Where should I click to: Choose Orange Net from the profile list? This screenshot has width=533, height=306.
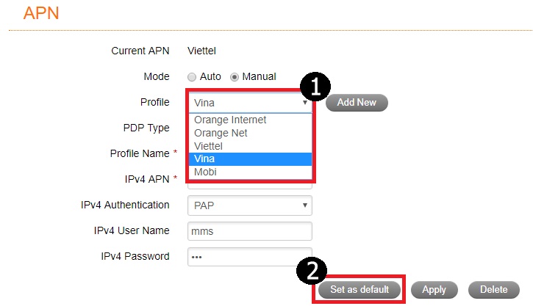[221, 133]
